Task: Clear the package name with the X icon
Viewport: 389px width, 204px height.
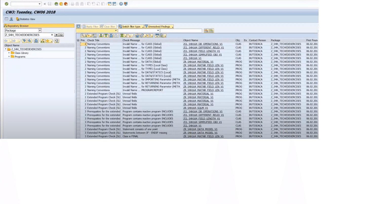Action: 52,35
